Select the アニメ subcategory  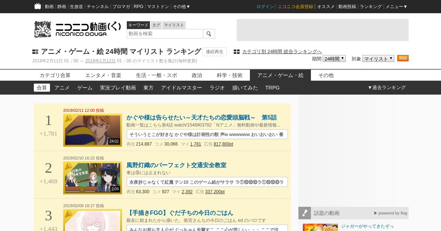[62, 88]
